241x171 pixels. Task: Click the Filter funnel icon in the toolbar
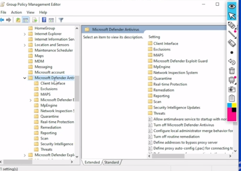pyautogui.click(x=61, y=20)
